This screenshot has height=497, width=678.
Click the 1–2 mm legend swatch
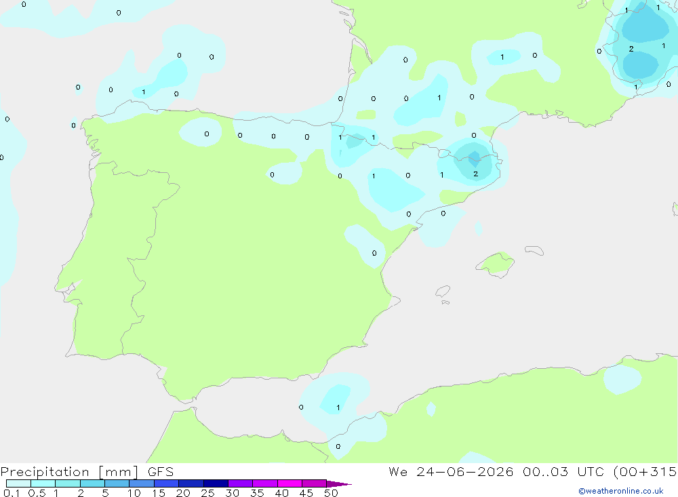click(67, 483)
